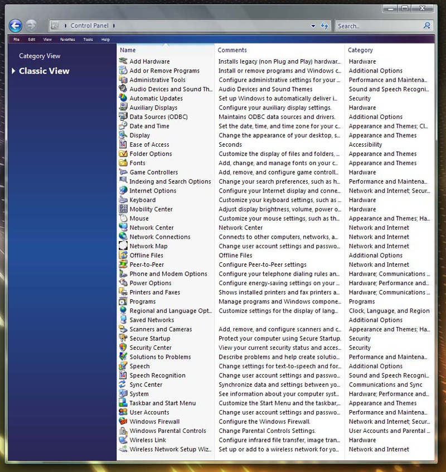The width and height of the screenshot is (446, 472).
Task: Click the Internet Options icon
Action: (123, 191)
